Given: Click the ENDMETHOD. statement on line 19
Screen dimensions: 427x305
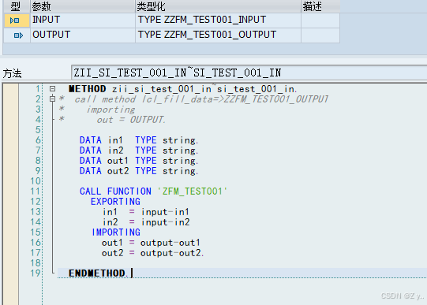Looking at the screenshot, I should point(98,273).
